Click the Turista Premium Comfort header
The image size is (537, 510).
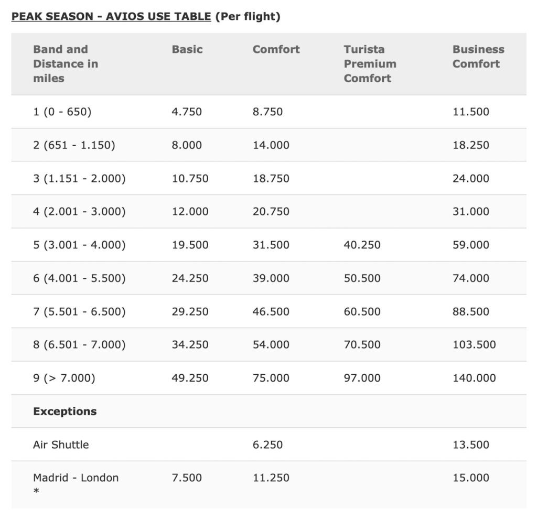pos(370,63)
